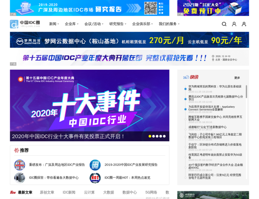
Task: Click the 中国IDC圈 site logo
Action: click(25, 24)
